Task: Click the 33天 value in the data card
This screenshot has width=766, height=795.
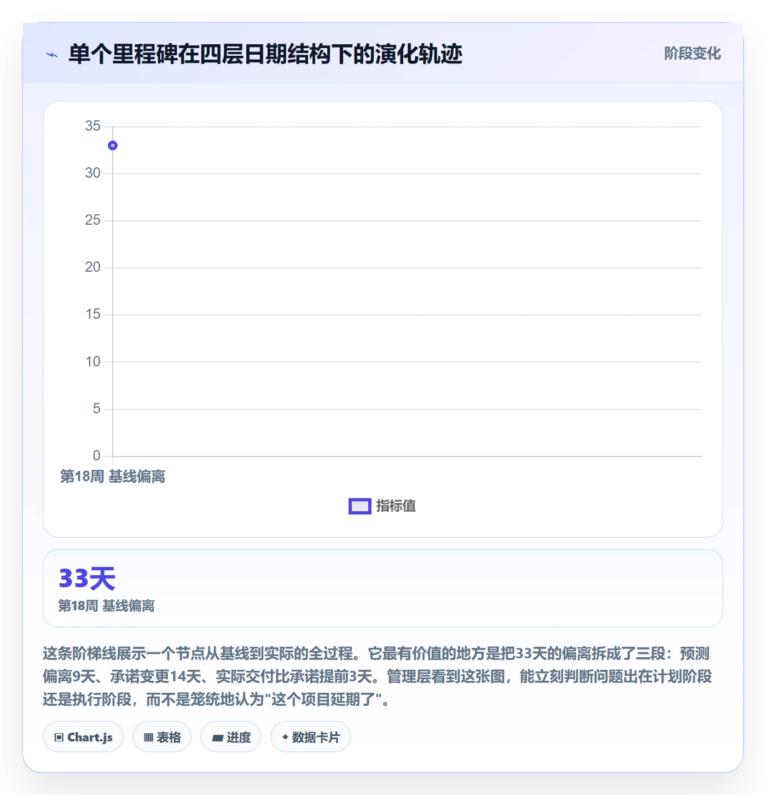Action: [87, 578]
